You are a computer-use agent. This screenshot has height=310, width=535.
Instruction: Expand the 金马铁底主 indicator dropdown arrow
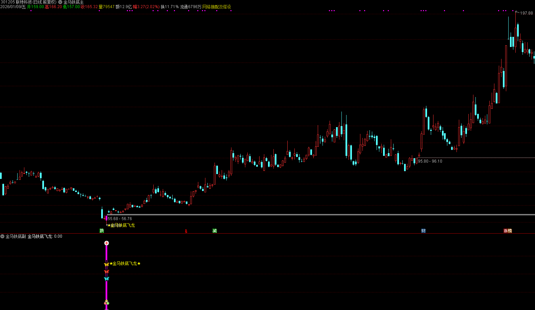click(60, 2)
